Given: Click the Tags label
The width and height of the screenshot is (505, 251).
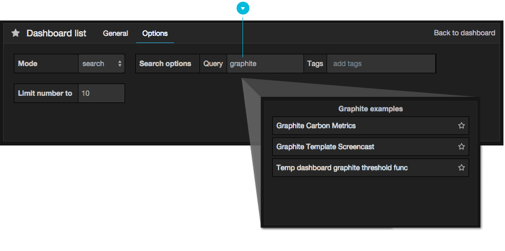Looking at the screenshot, I should click(x=315, y=64).
